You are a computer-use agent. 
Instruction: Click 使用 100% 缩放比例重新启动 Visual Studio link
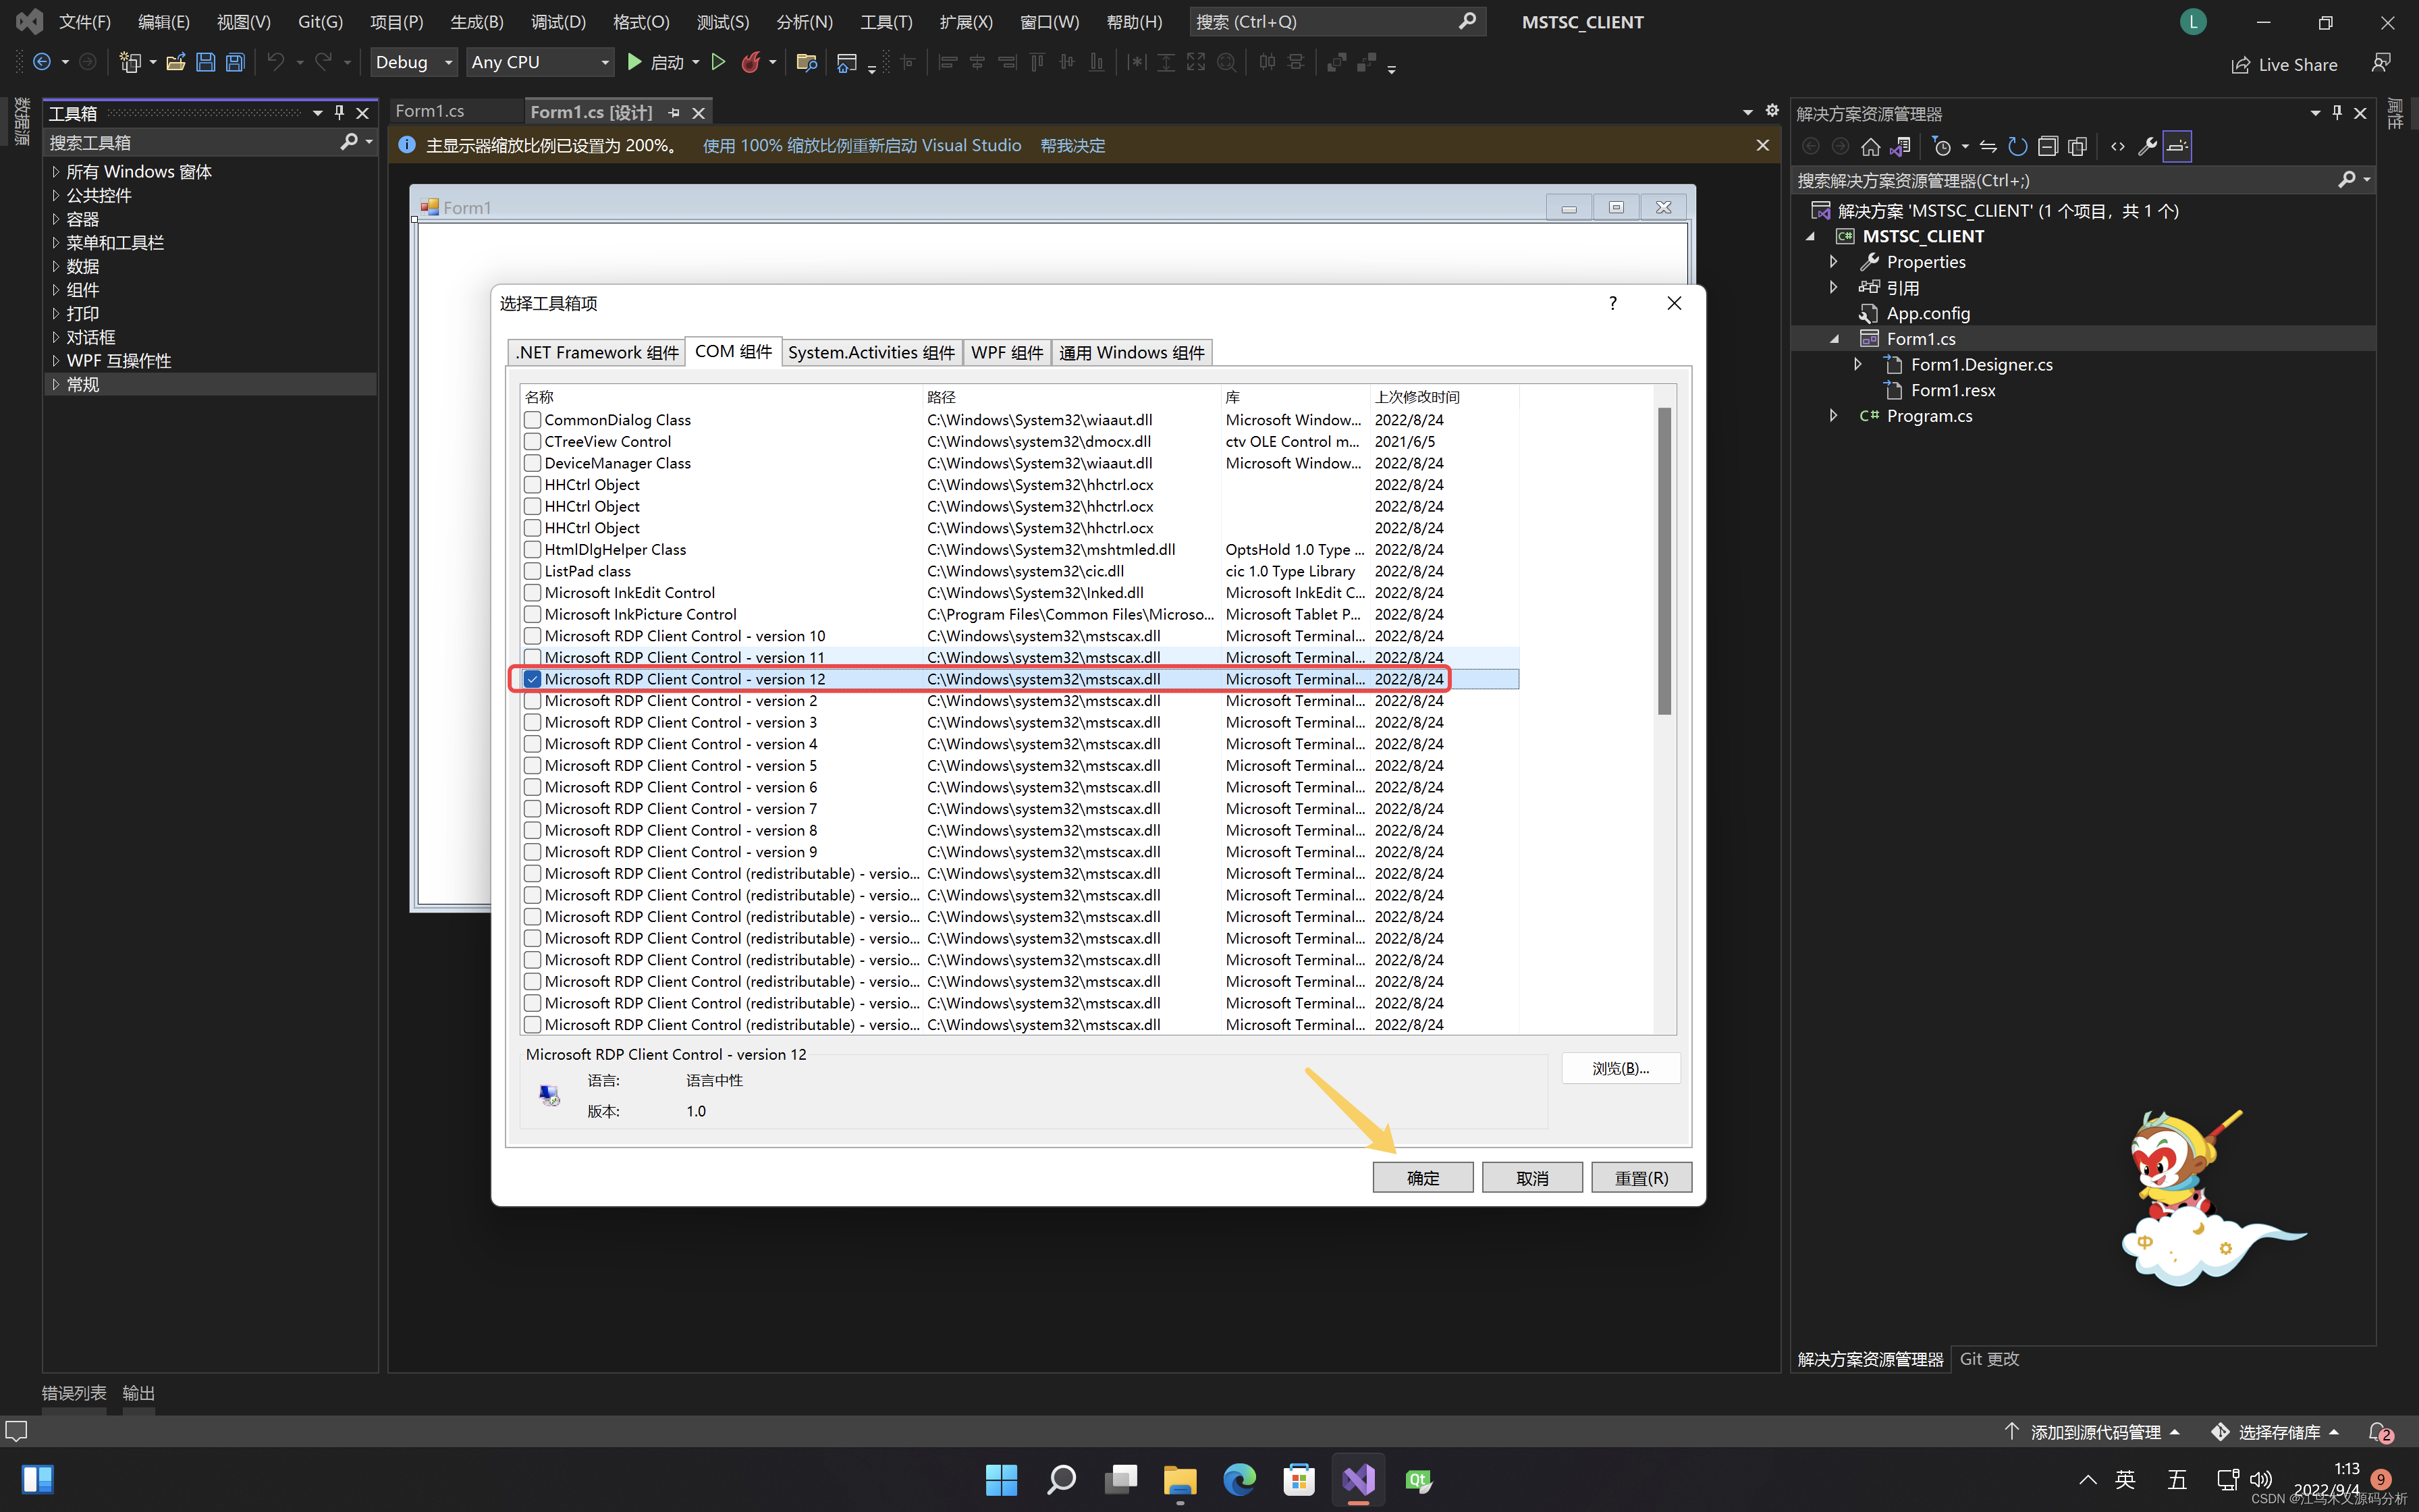(862, 146)
